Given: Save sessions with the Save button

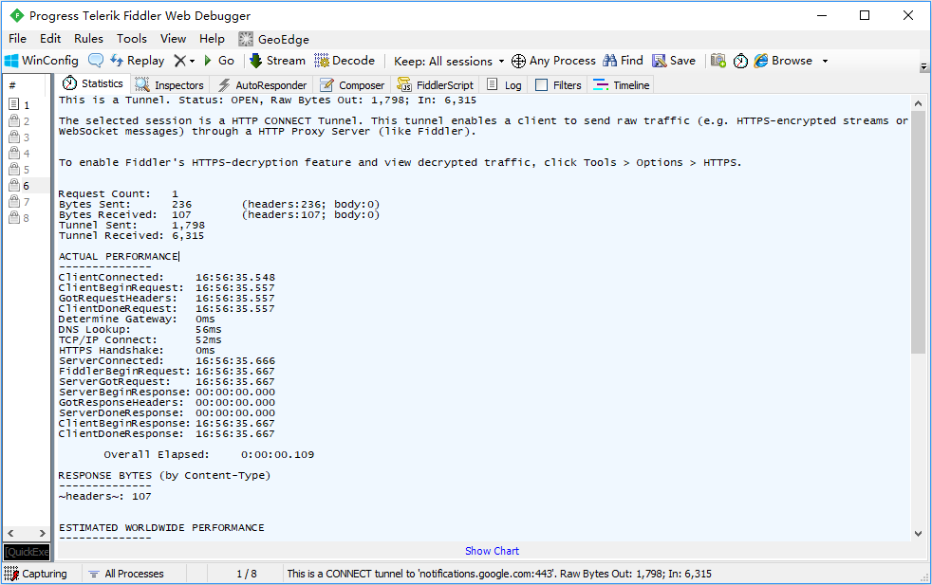Looking at the screenshot, I should [x=674, y=61].
